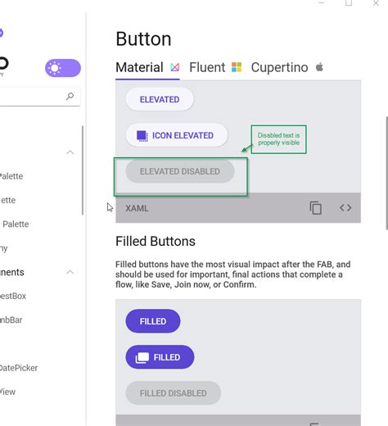The height and width of the screenshot is (426, 388).
Task: Collapse the components section chevron
Action: point(70,272)
